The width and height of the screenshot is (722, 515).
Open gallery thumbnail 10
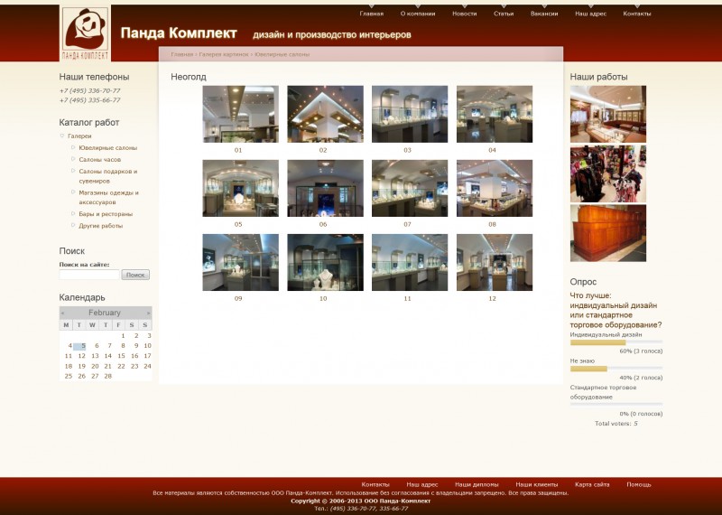325,262
